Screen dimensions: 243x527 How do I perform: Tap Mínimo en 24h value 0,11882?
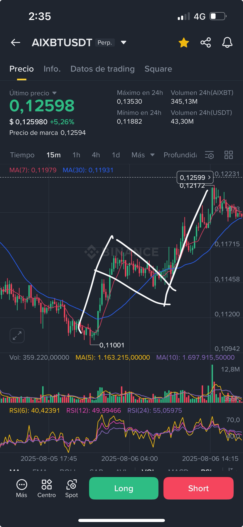click(x=129, y=121)
